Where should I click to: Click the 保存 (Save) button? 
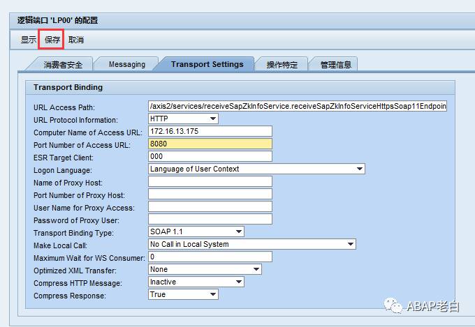pos(52,40)
